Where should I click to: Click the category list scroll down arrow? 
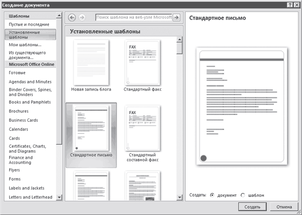59,197
